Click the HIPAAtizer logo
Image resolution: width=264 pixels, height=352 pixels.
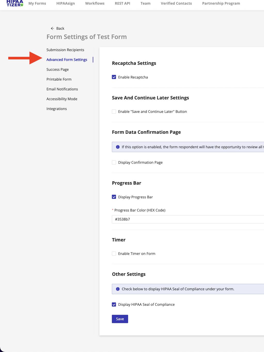click(15, 4)
